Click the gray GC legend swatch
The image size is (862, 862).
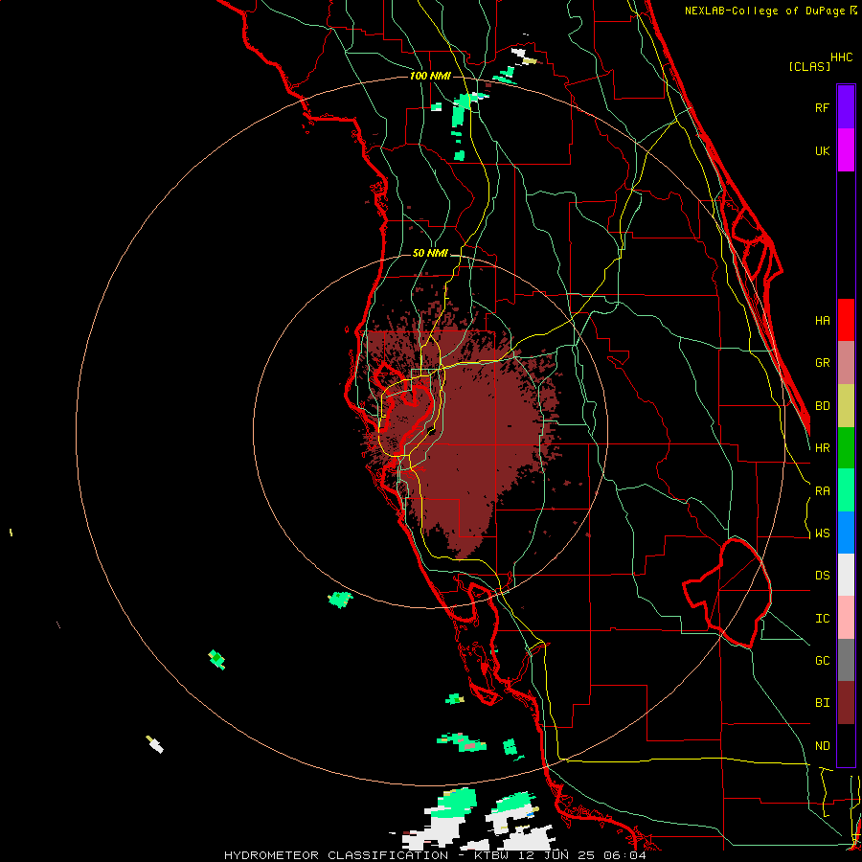[x=846, y=660]
